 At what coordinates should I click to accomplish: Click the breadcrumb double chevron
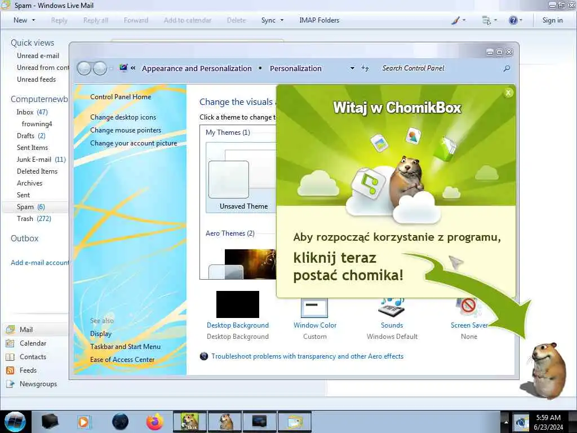[x=133, y=68]
